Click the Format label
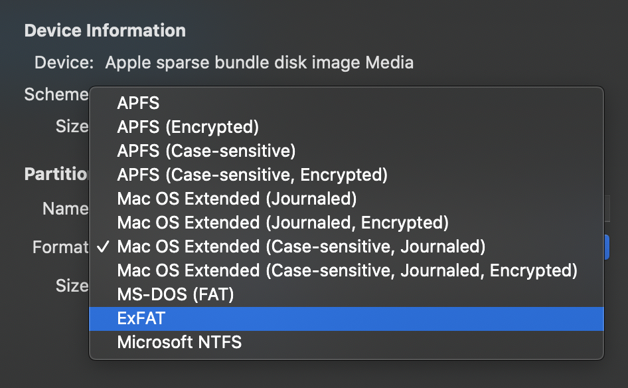The width and height of the screenshot is (628, 388). 60,247
